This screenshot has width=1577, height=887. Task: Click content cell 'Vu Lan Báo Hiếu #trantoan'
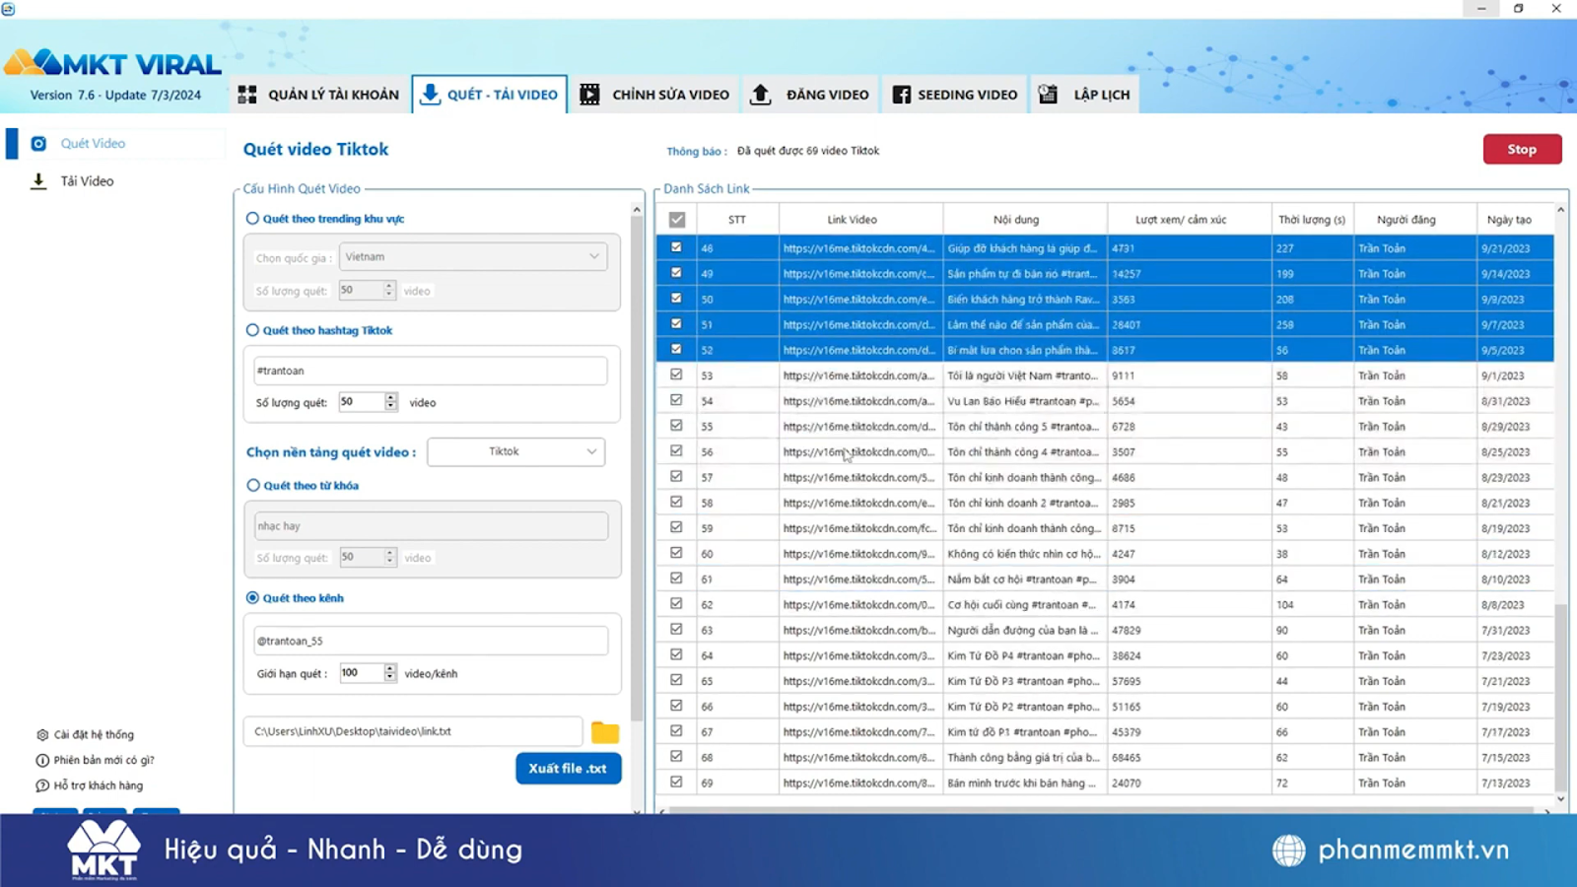tap(1024, 401)
